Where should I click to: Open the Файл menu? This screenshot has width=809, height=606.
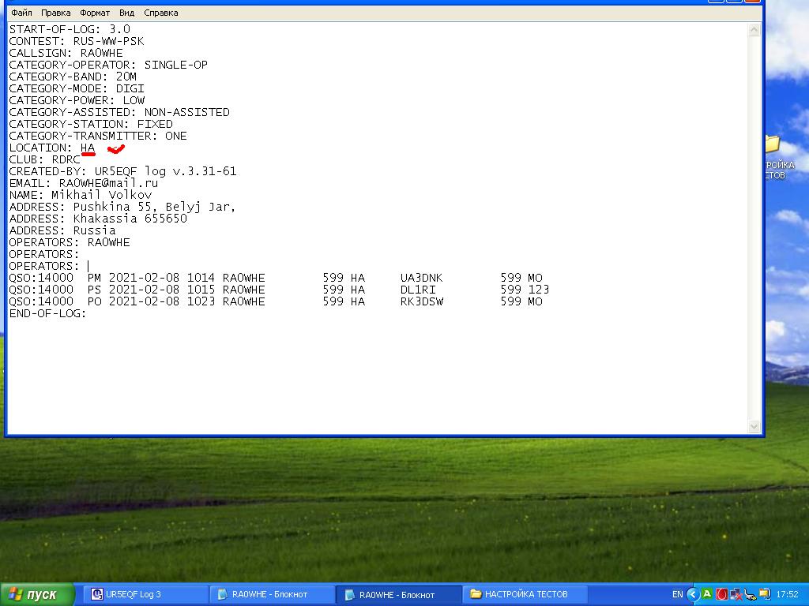(x=21, y=13)
